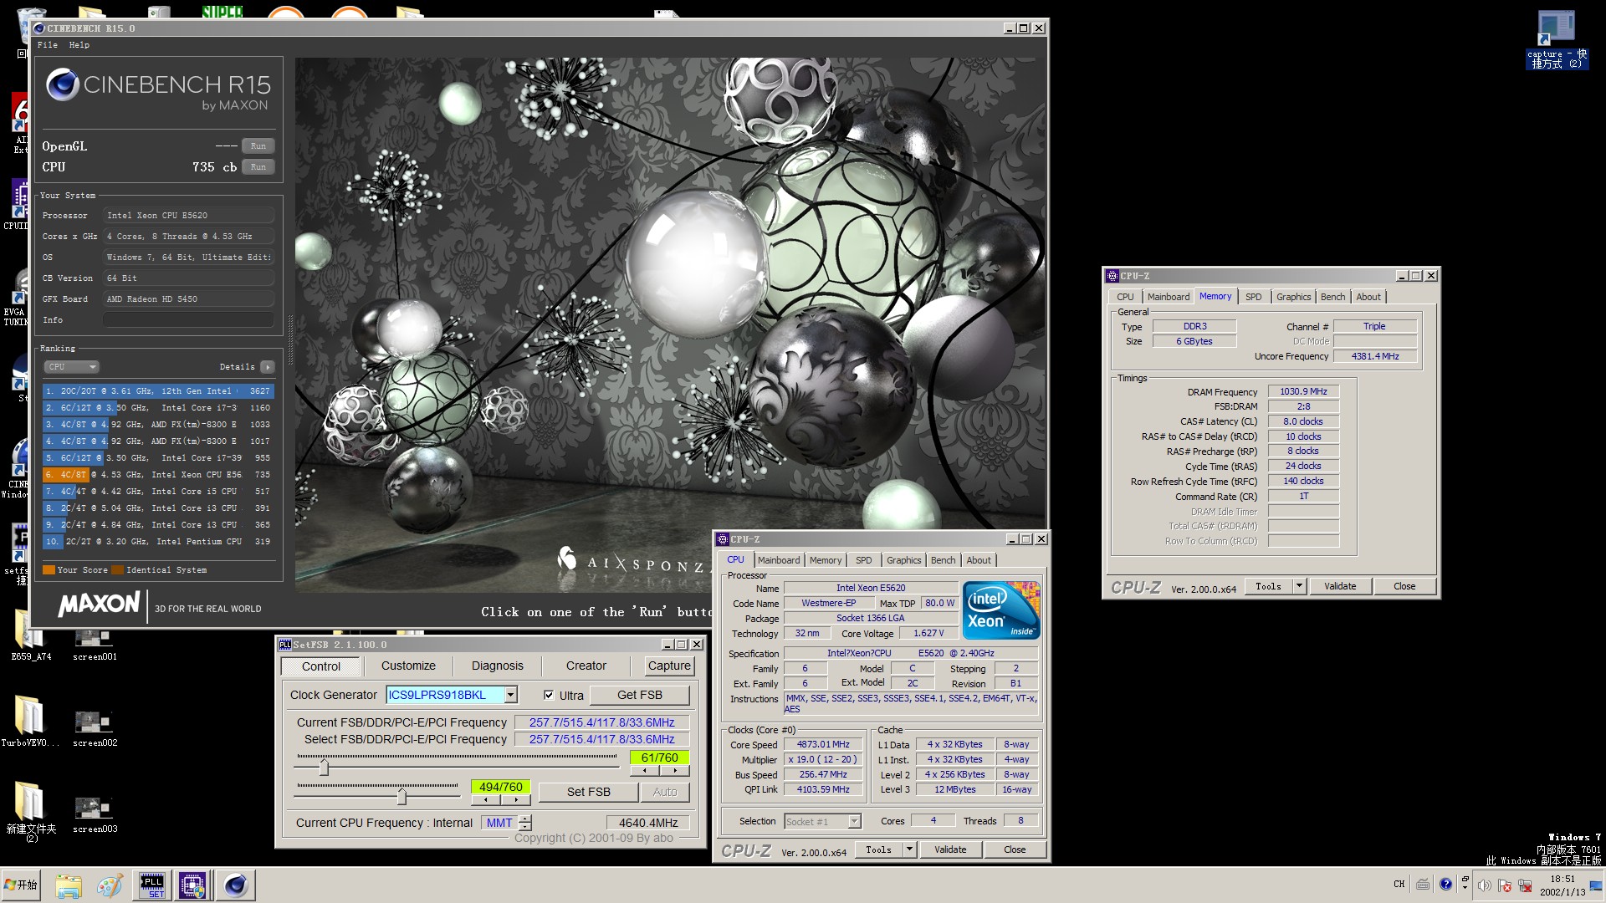Click the Get FSB button

point(640,695)
